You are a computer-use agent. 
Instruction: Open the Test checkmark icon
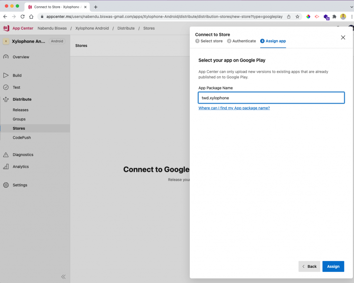point(6,87)
